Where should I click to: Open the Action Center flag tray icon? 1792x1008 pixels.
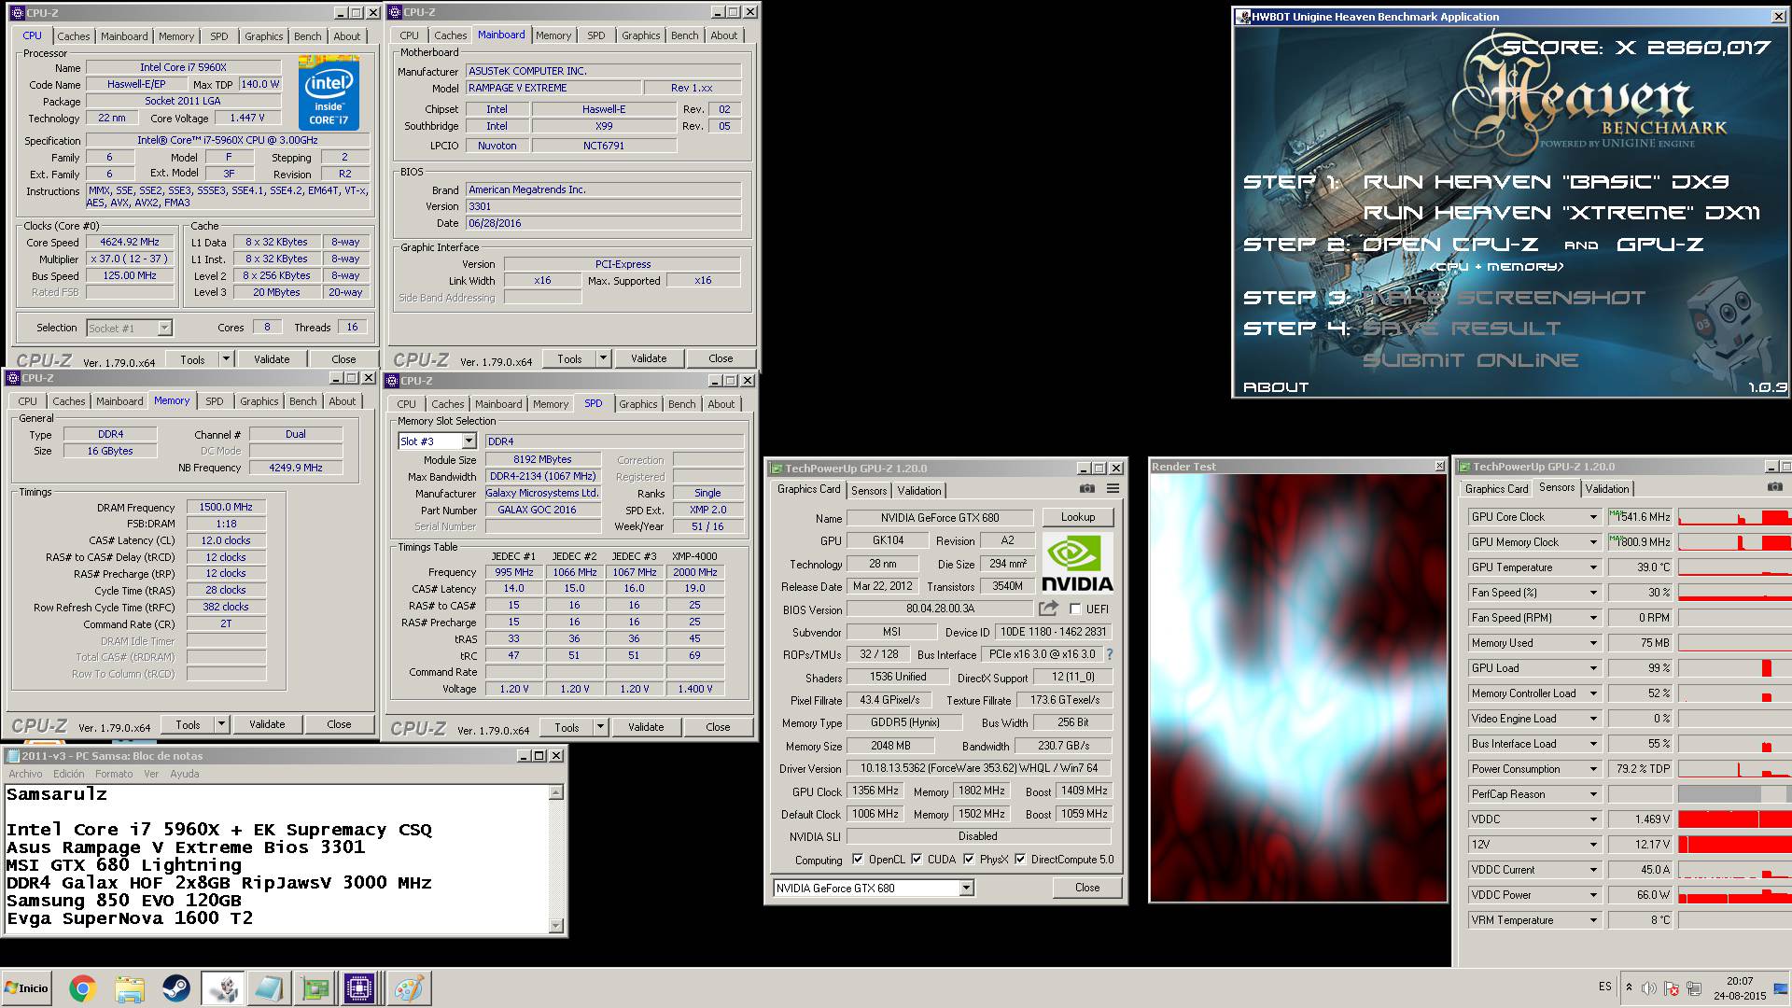click(x=1672, y=988)
